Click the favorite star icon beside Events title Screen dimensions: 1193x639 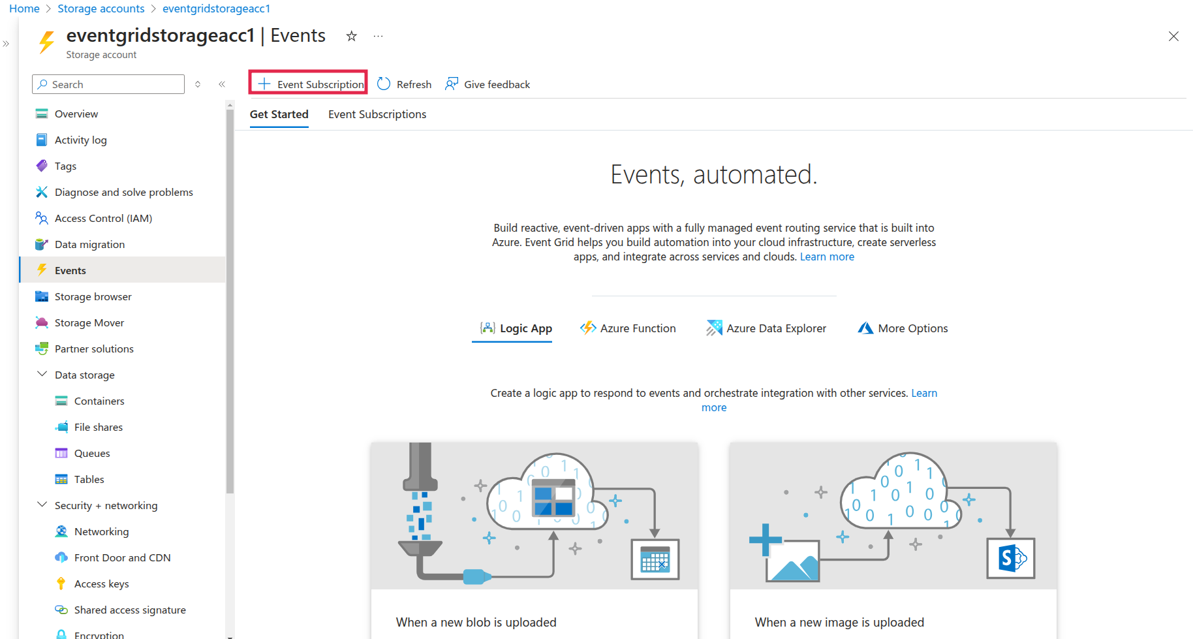[351, 37]
